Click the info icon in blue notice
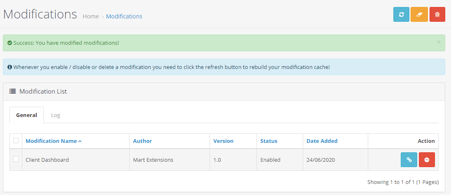The image size is (451, 195). [x=9, y=67]
